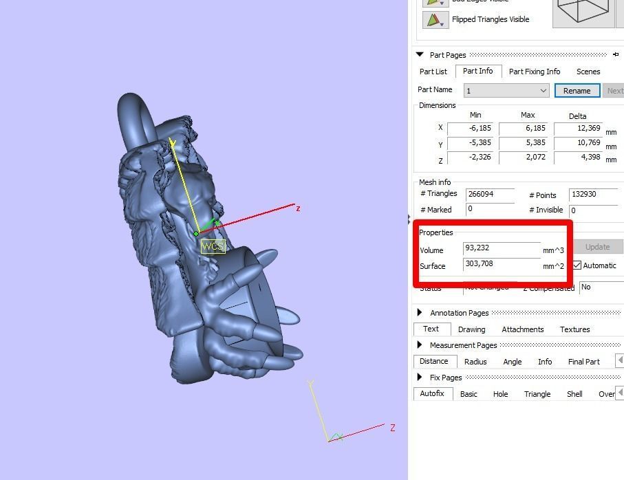Screen dimensions: 624x480
Task: Switch to the Scenes tab
Action: pyautogui.click(x=588, y=72)
